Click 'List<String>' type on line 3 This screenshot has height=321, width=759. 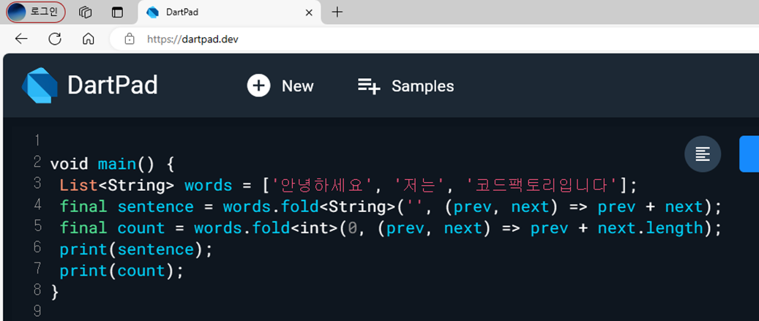click(116, 186)
